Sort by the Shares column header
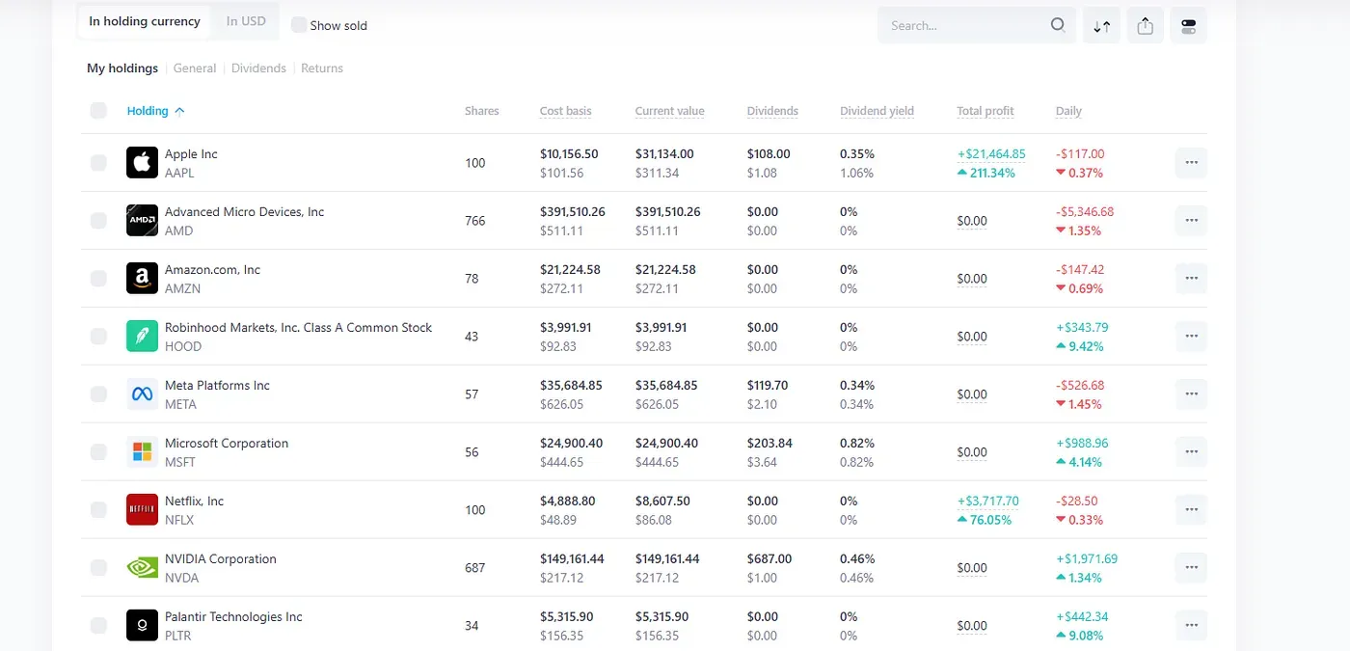The height and width of the screenshot is (651, 1350). pyautogui.click(x=481, y=111)
